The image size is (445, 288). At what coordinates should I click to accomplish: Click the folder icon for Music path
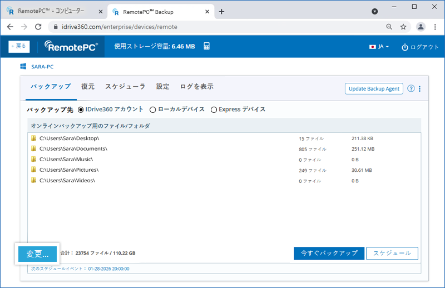pos(33,159)
